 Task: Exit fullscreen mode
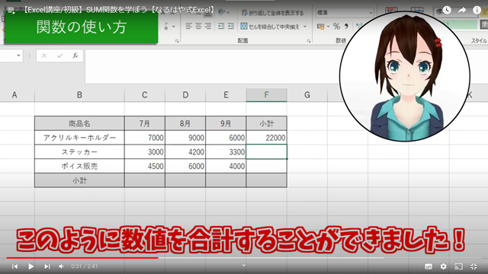(x=474, y=266)
